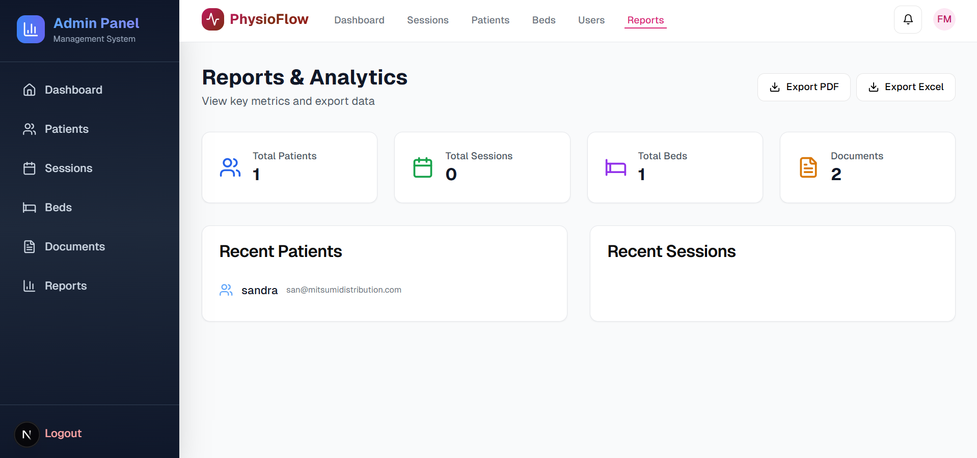977x458 pixels.
Task: Select the Reports top navigation tab
Action: point(645,20)
